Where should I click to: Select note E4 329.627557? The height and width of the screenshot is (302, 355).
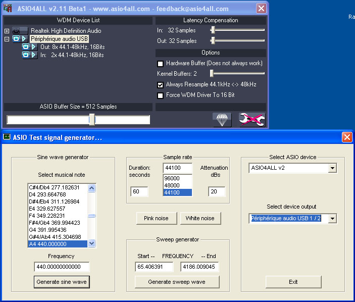pos(58,209)
